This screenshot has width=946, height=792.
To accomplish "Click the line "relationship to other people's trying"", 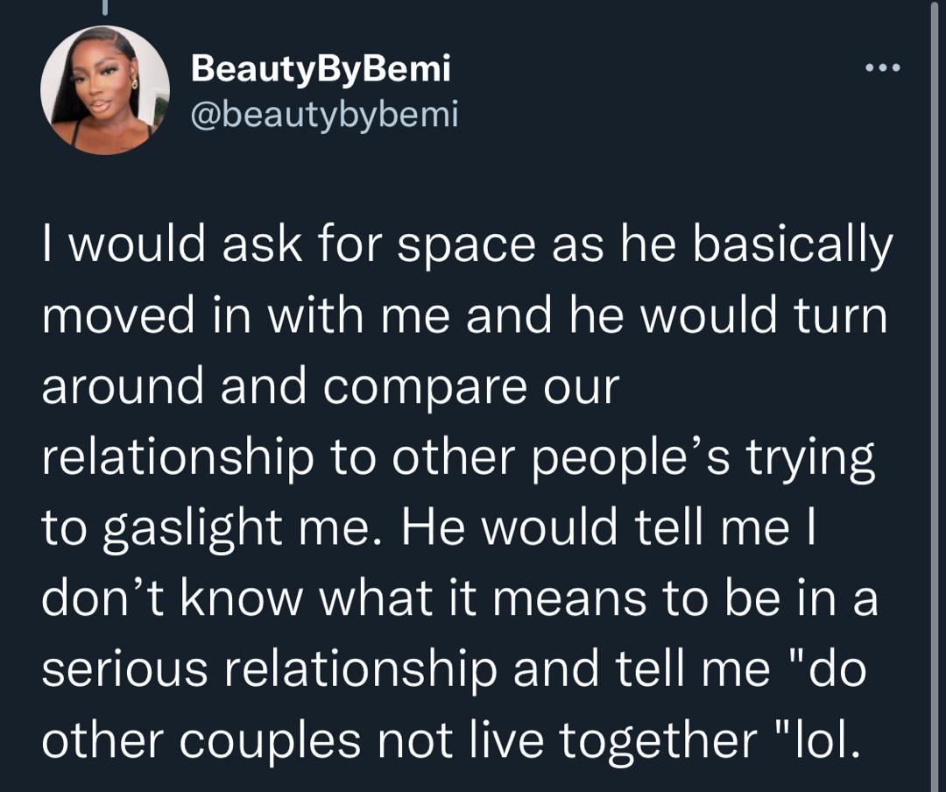I will [457, 456].
